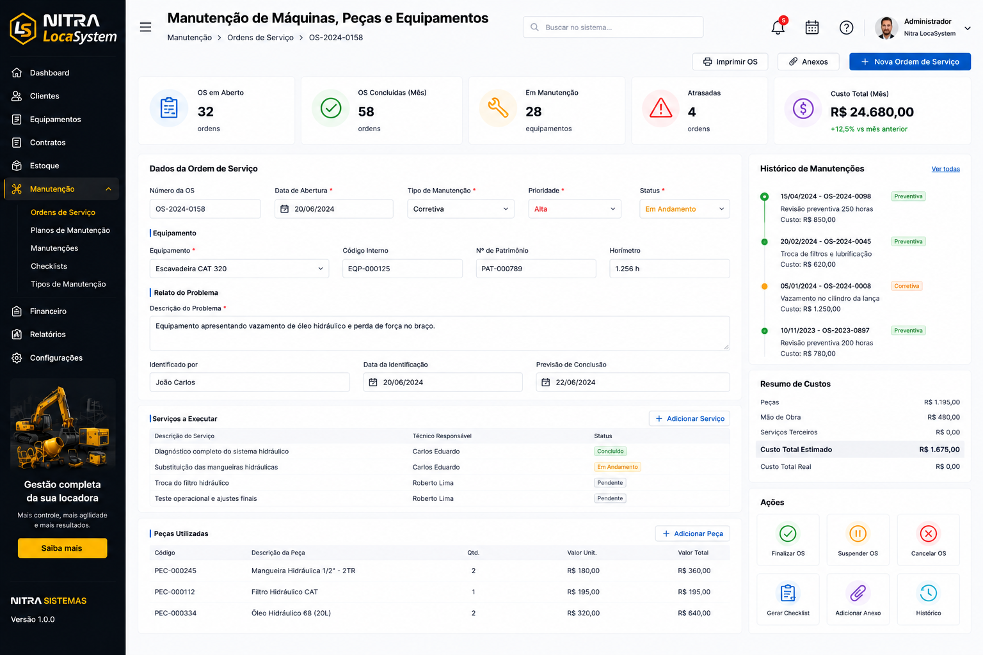Click the OS Concluídas checkmark icon
983x655 pixels.
pyautogui.click(x=331, y=108)
